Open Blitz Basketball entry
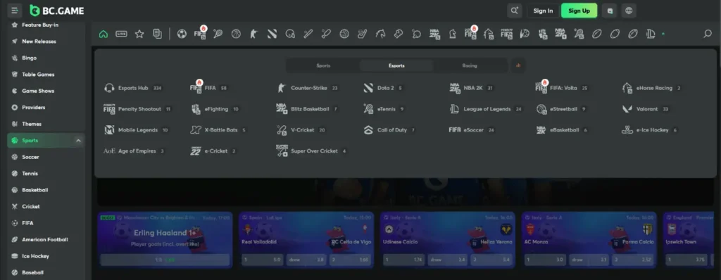The height and width of the screenshot is (280, 721). 308,109
